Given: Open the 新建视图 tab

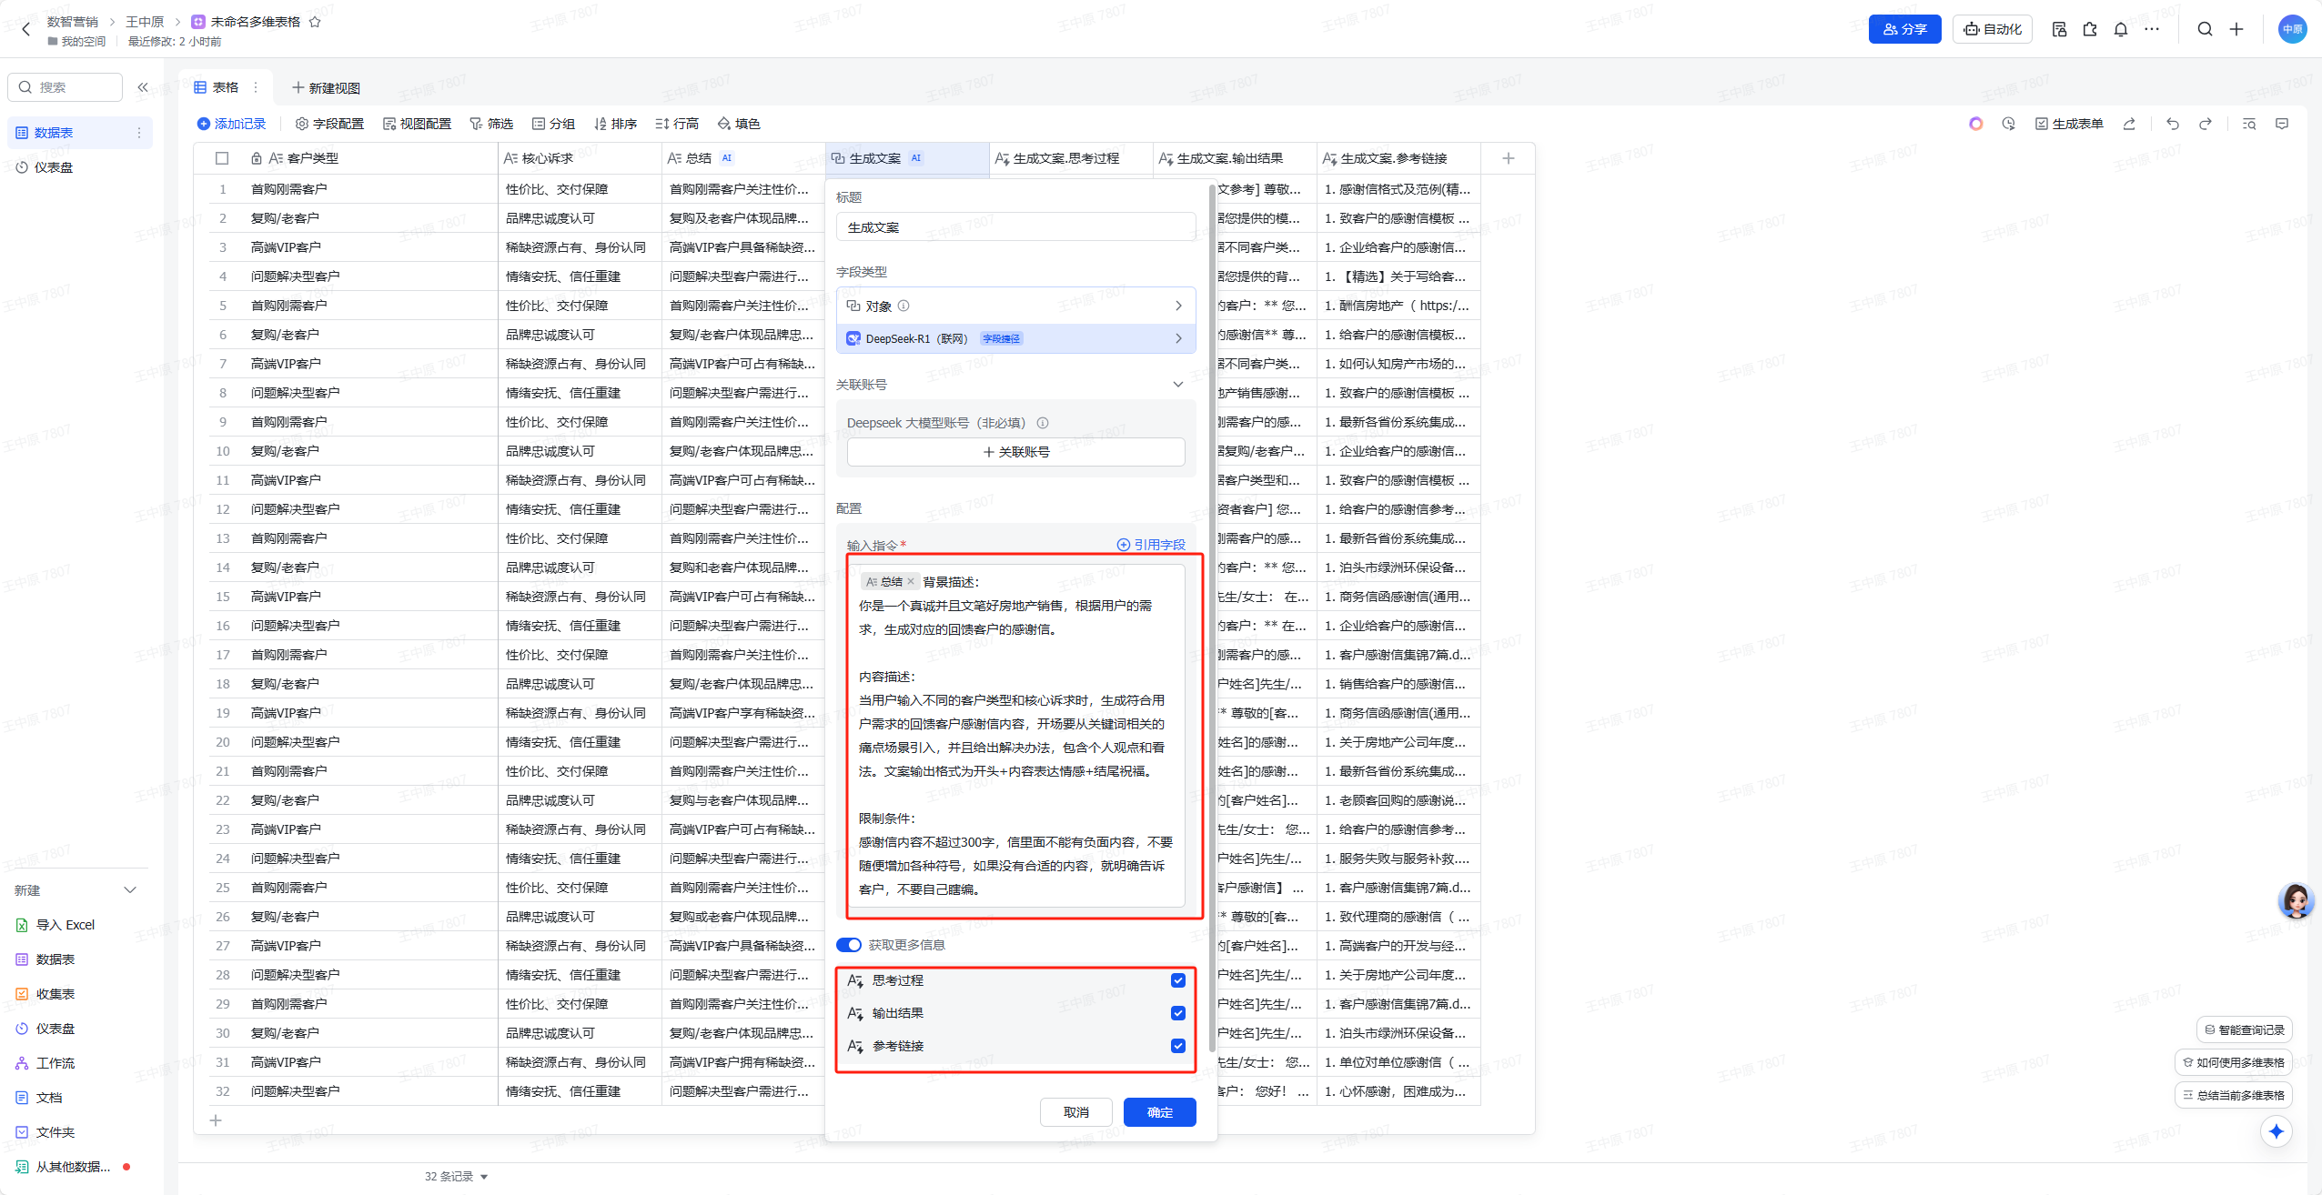Looking at the screenshot, I should tap(326, 88).
